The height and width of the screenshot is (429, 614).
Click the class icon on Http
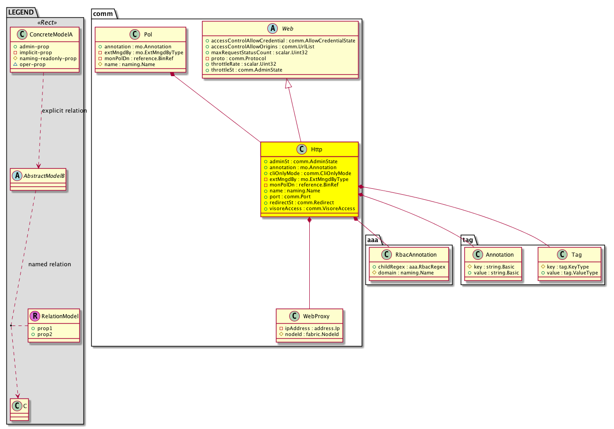point(302,149)
